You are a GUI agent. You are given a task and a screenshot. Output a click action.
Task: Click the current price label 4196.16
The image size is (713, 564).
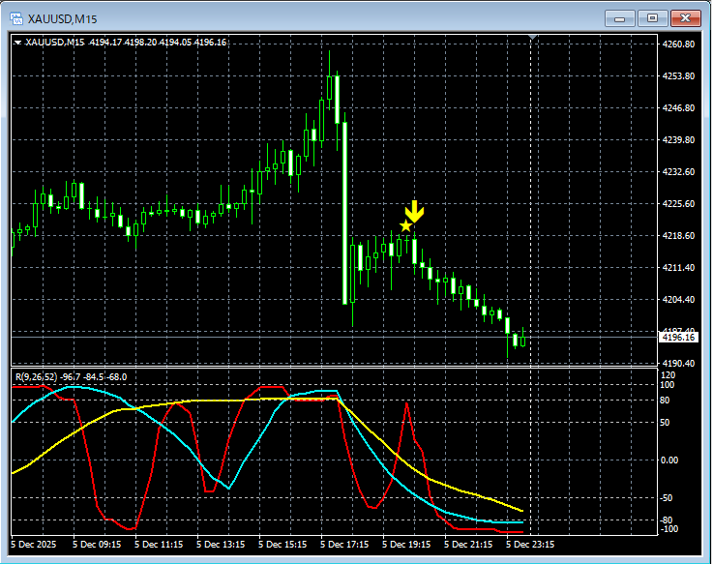677,338
